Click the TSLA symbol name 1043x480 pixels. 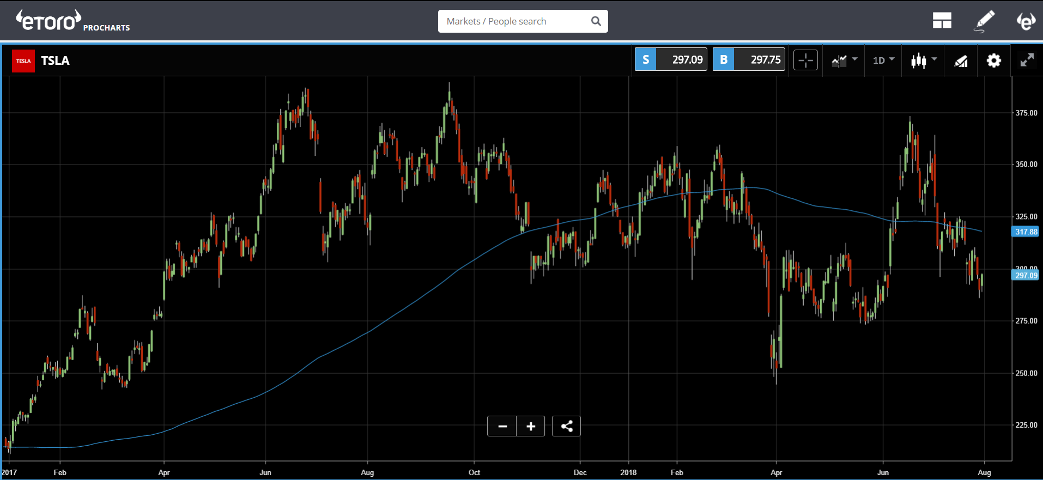[x=55, y=60]
